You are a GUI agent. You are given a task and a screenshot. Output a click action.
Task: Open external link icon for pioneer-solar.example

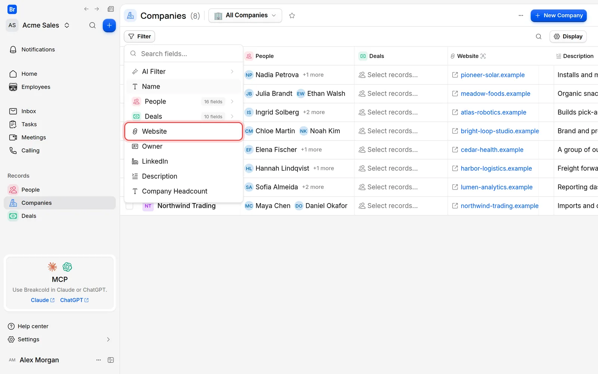(x=455, y=75)
